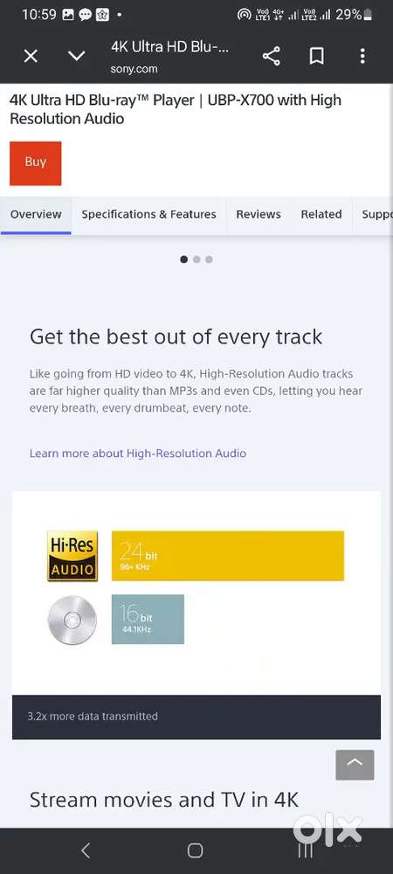This screenshot has width=393, height=874.
Task: Tap the CD disc icon
Action: pos(72,620)
